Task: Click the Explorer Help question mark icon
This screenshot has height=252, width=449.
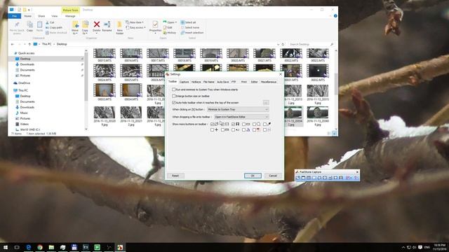Action: pyautogui.click(x=335, y=16)
